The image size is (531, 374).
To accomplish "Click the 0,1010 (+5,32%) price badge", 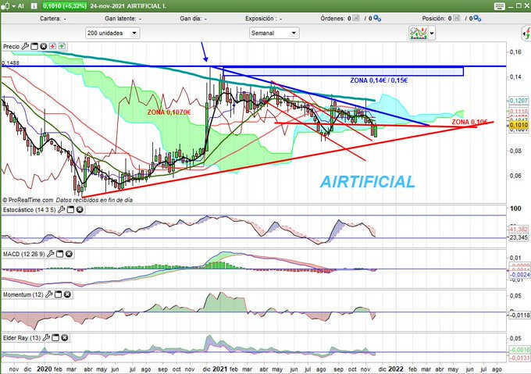I will coord(64,6).
